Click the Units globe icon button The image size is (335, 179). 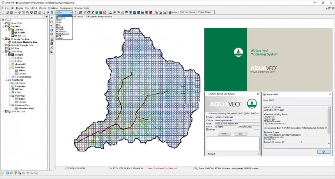(x=173, y=12)
